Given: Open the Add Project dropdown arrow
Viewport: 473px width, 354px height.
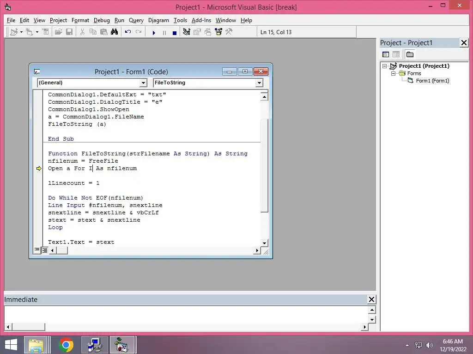Looking at the screenshot, I should tap(21, 32).
